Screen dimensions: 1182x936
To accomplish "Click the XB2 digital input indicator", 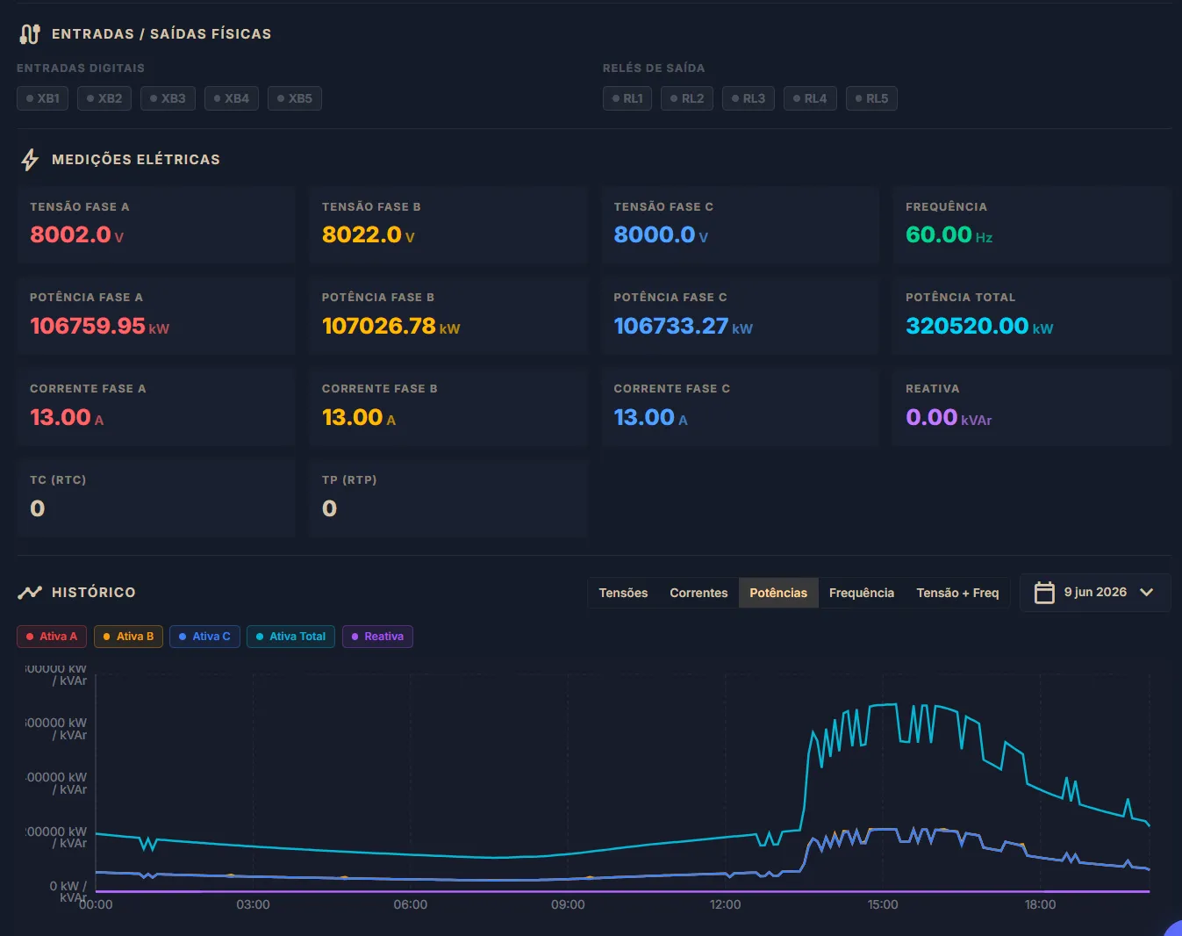I will [x=104, y=98].
